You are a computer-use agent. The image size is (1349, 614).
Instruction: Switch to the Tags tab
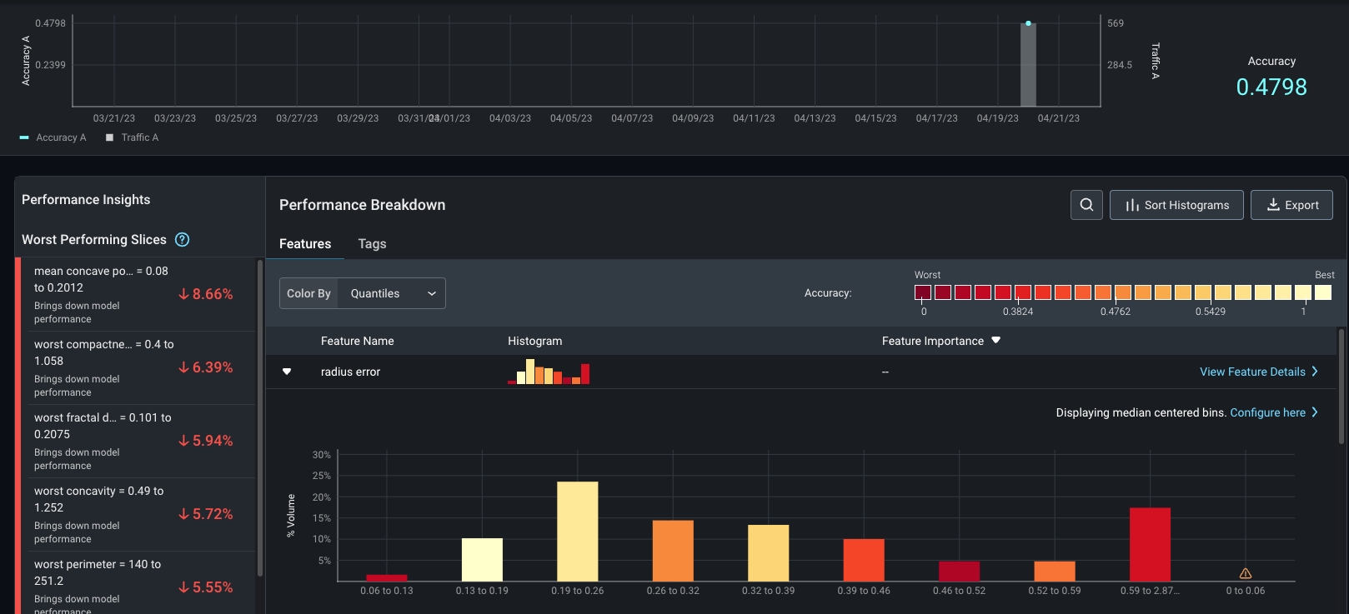click(x=372, y=244)
